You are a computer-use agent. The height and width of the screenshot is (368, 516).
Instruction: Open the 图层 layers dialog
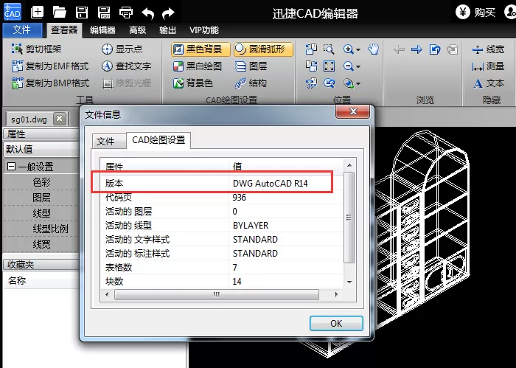251,66
